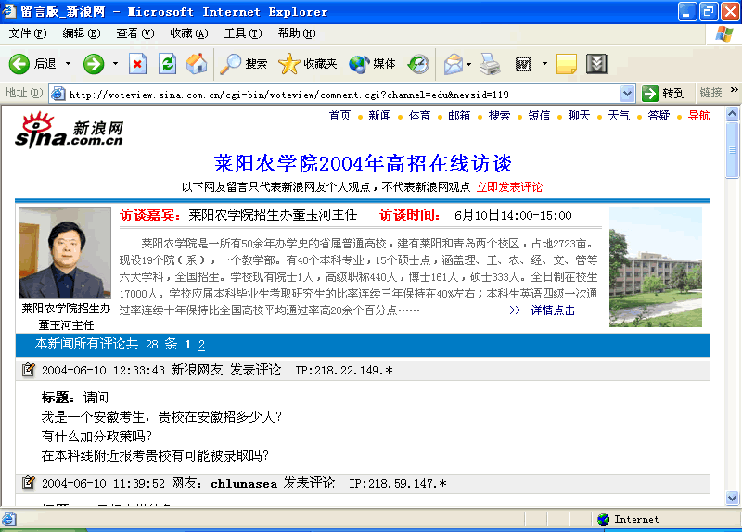This screenshot has width=742, height=532.
Task: Open the 体育 nav link
Action: click(419, 116)
